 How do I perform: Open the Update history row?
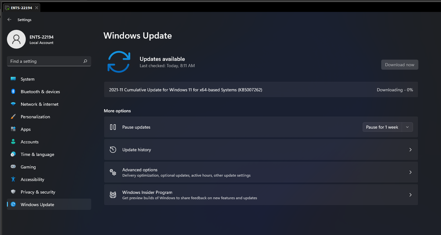coord(261,149)
